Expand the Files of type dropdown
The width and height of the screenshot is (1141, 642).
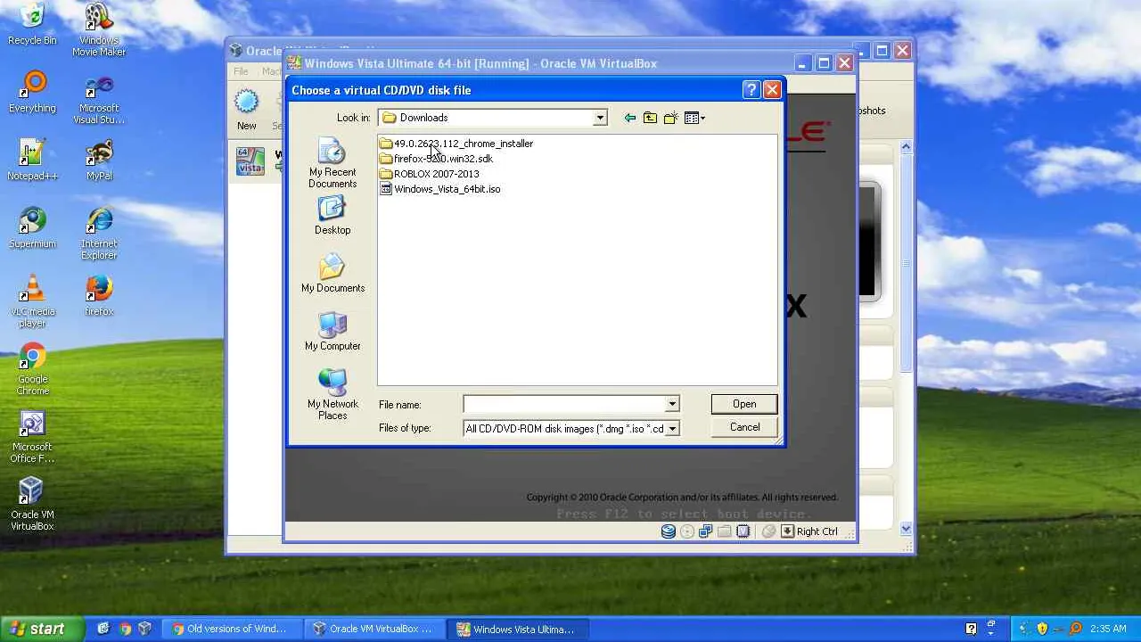point(672,429)
